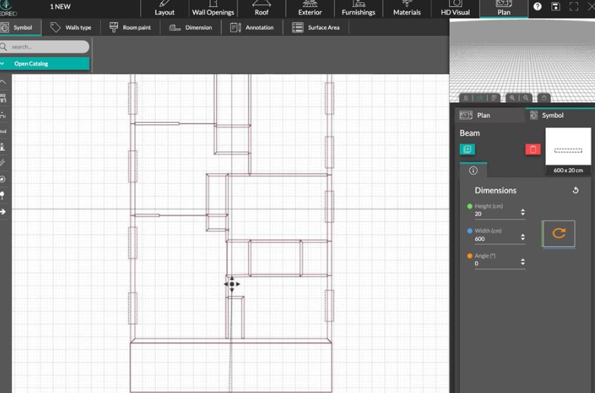Zoom in on the 3D preview
This screenshot has height=393, width=595.
[x=512, y=98]
